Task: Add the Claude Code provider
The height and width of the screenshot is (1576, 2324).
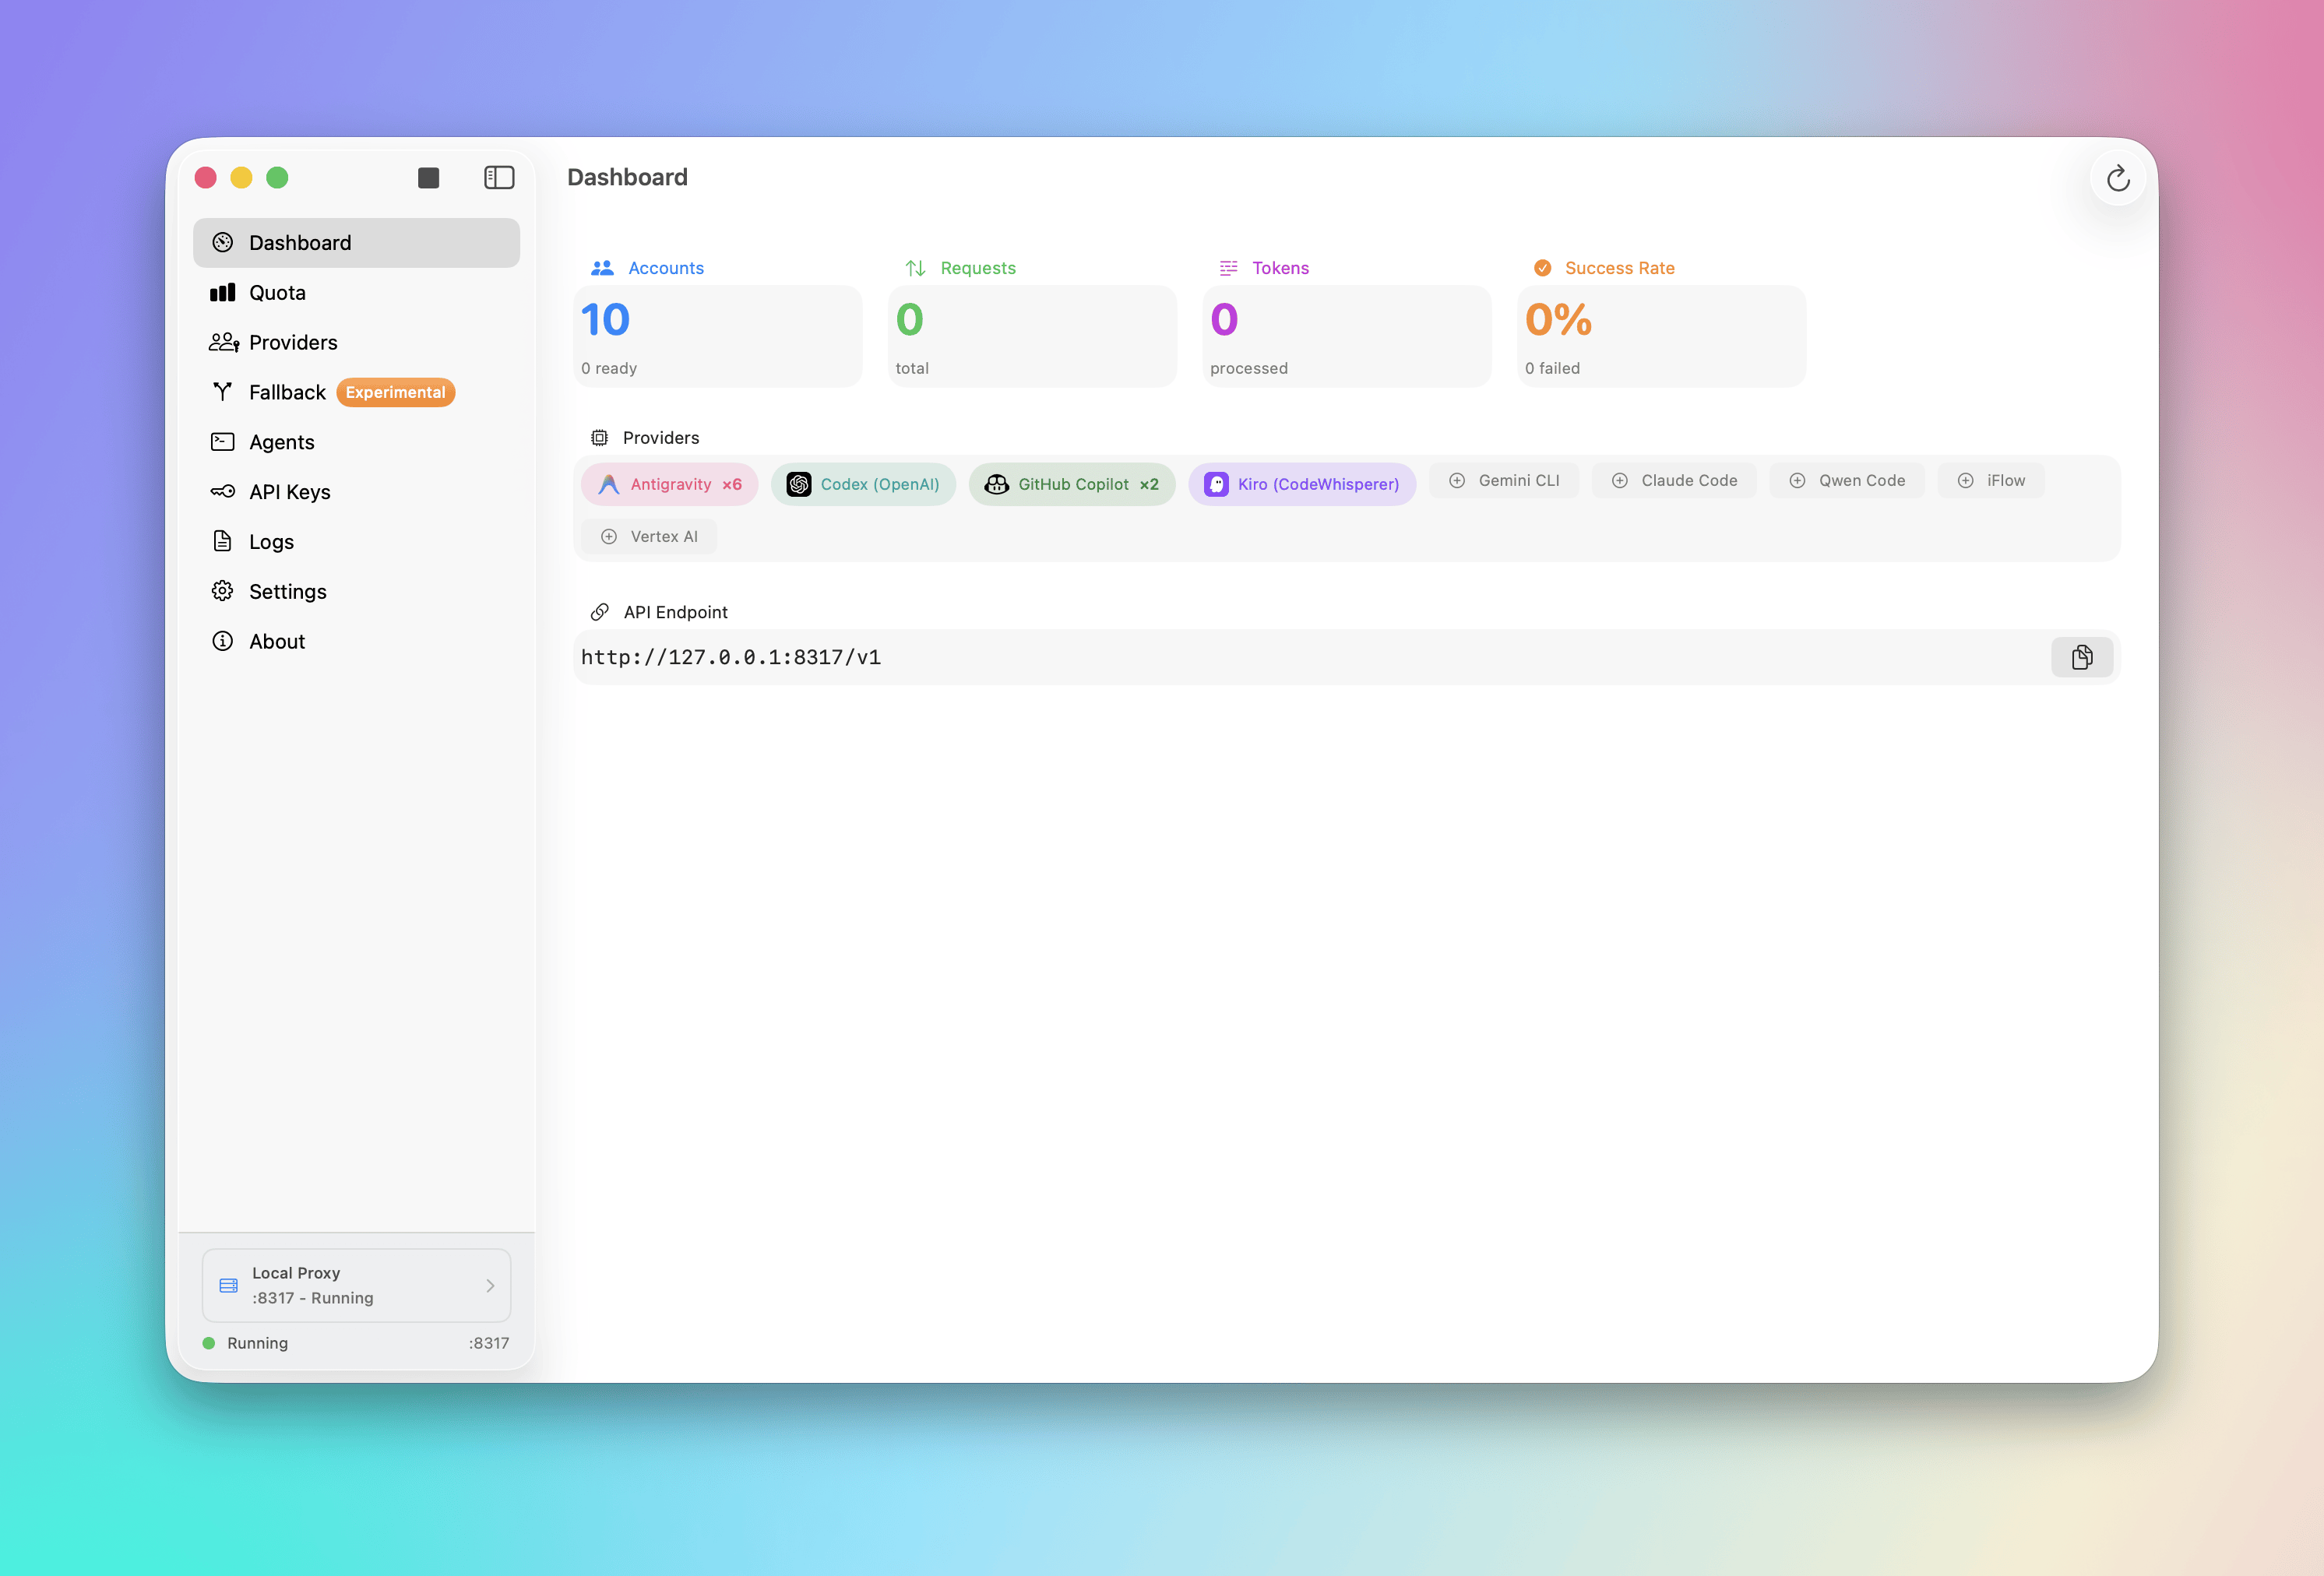Action: click(x=1674, y=481)
